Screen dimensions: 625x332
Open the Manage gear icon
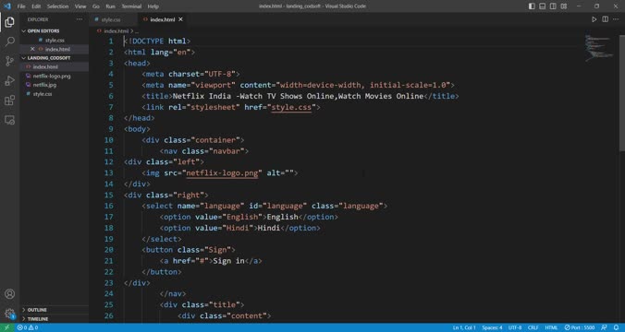point(9,314)
